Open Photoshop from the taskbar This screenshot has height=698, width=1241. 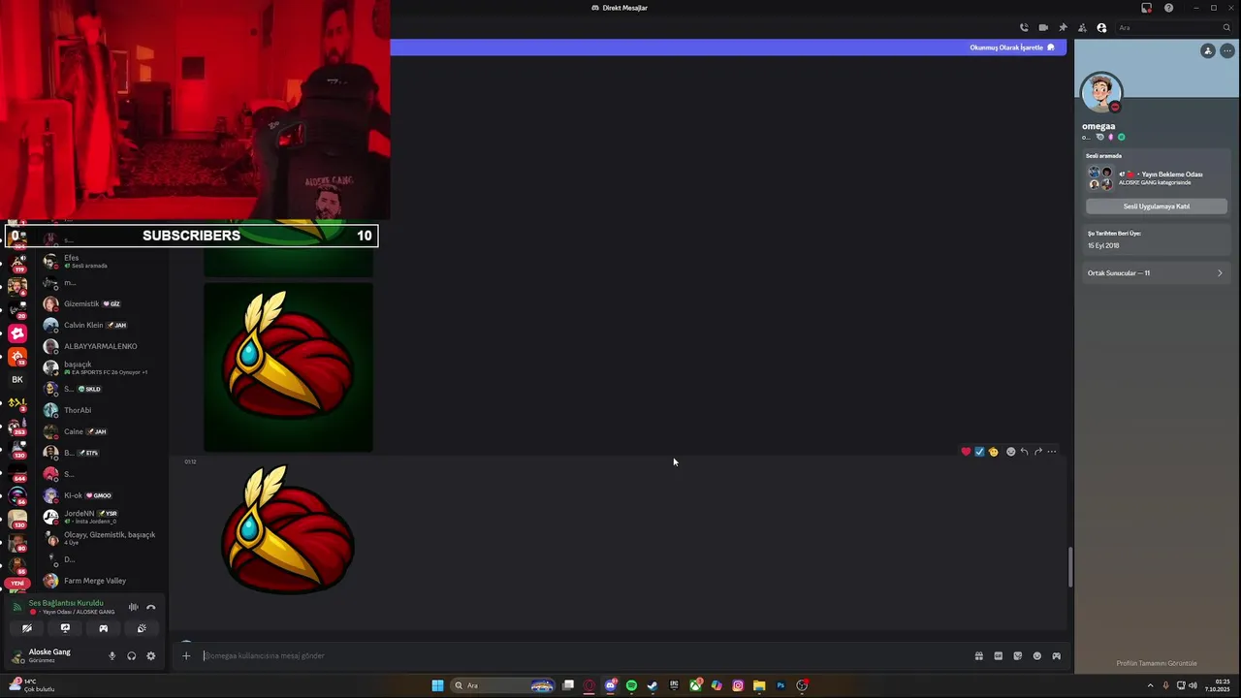pos(780,685)
